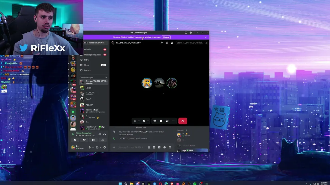Expand microphone options in call controls
The height and width of the screenshot is (185, 330).
tap(139, 121)
